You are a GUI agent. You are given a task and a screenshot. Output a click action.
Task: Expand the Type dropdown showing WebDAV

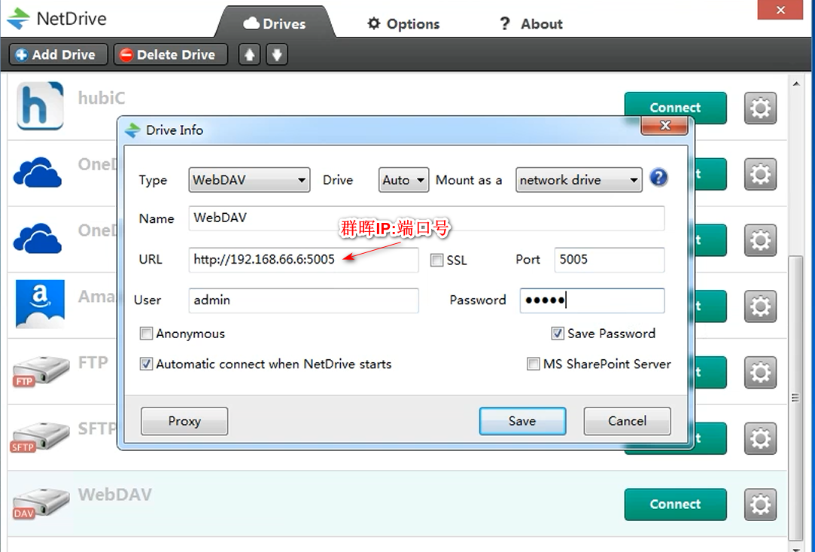(249, 180)
